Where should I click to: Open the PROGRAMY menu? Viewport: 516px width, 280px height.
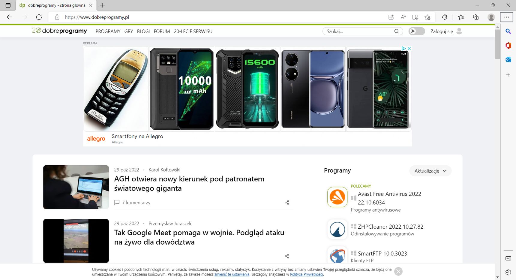tap(108, 31)
